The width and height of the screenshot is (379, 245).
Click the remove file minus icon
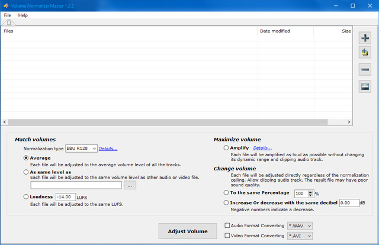(365, 70)
